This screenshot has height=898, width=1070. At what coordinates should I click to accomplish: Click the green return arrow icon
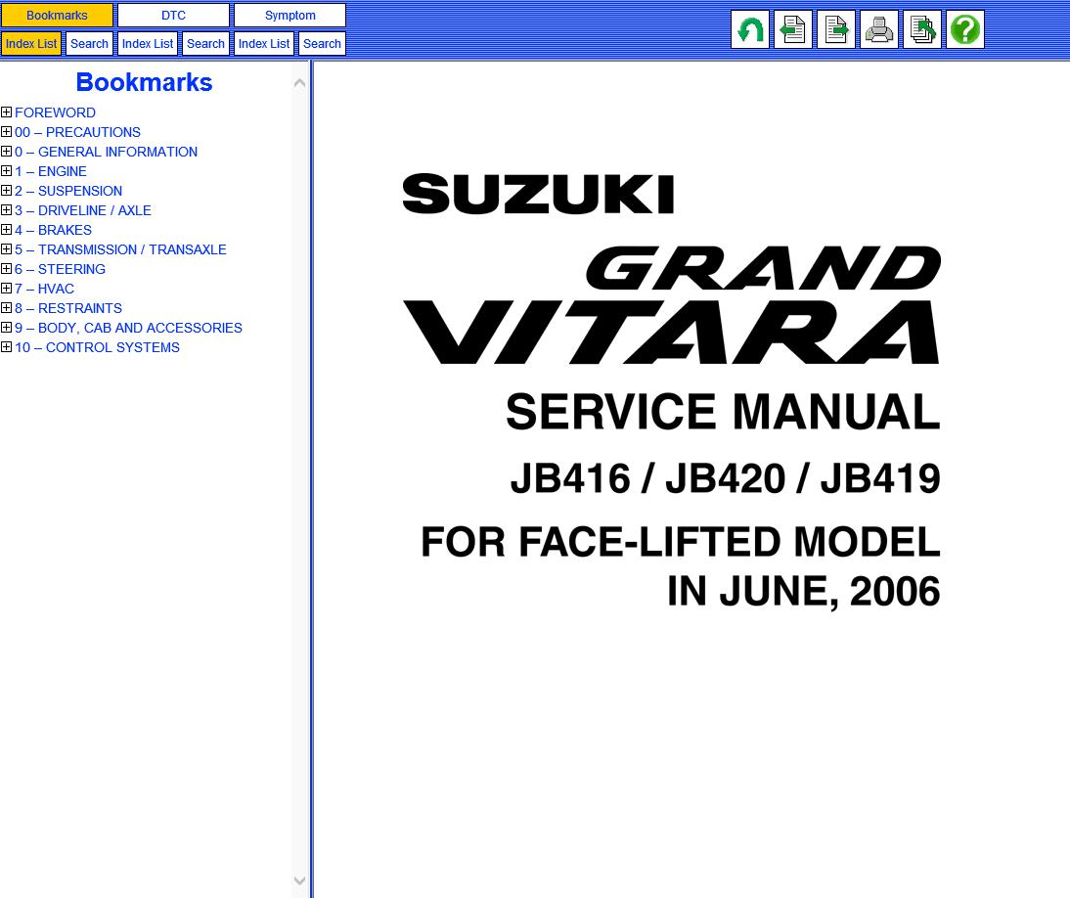click(750, 29)
